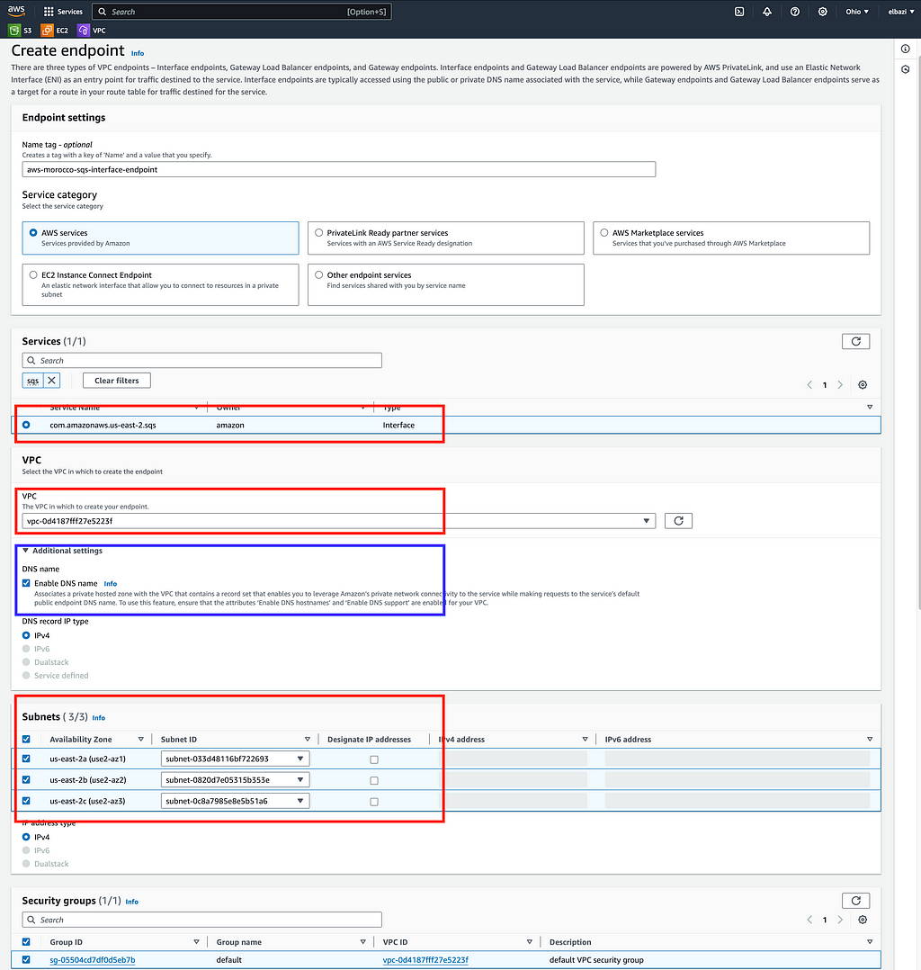The image size is (921, 970).
Task: Toggle the us-east-2b availability zone checkbox
Action: [x=26, y=779]
